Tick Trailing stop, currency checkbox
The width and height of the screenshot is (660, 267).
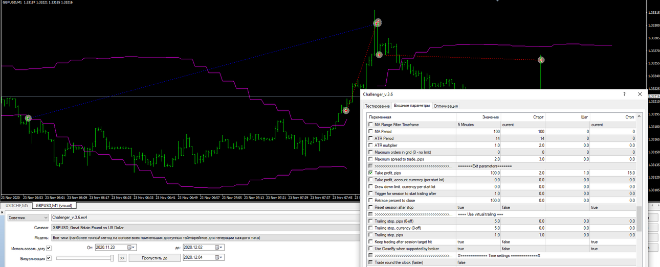coord(370,228)
